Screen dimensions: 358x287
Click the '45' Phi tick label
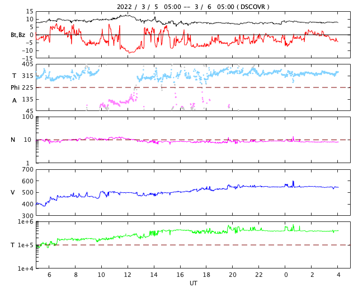pyautogui.click(x=30, y=111)
